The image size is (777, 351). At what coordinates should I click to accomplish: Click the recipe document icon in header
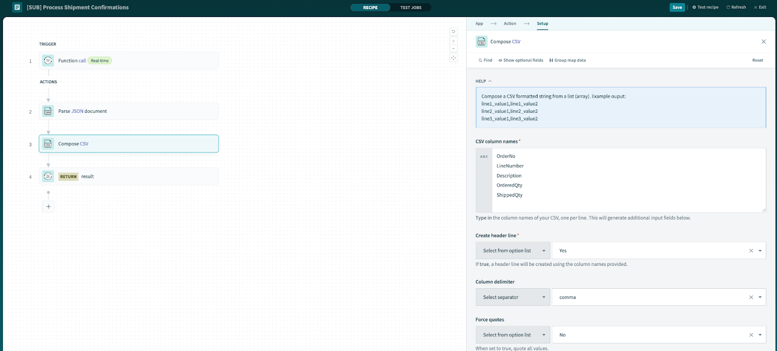pos(17,7)
